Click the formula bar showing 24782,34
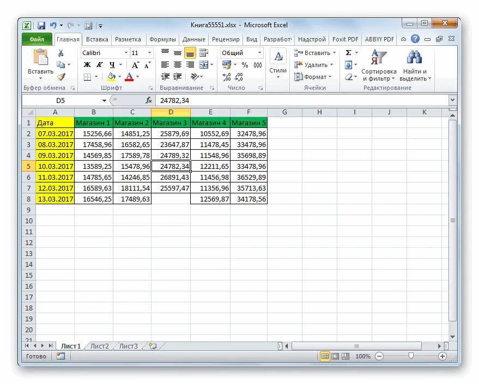 (x=302, y=100)
